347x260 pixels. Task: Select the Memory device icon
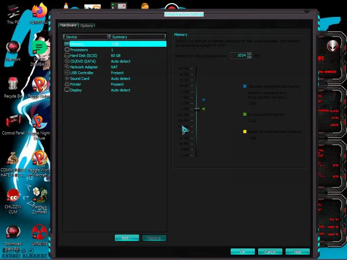click(x=67, y=44)
